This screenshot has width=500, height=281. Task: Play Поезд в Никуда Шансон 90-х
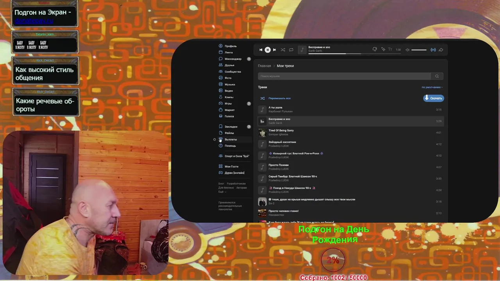(x=351, y=190)
